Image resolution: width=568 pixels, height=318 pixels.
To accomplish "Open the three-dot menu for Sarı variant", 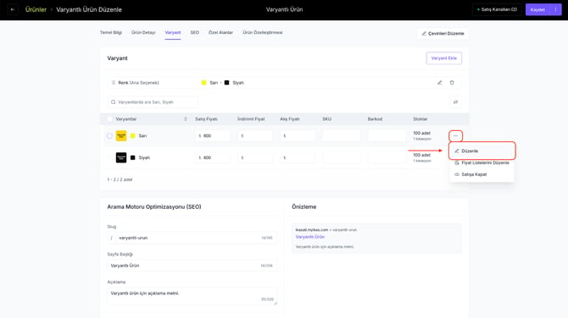I will [x=455, y=136].
